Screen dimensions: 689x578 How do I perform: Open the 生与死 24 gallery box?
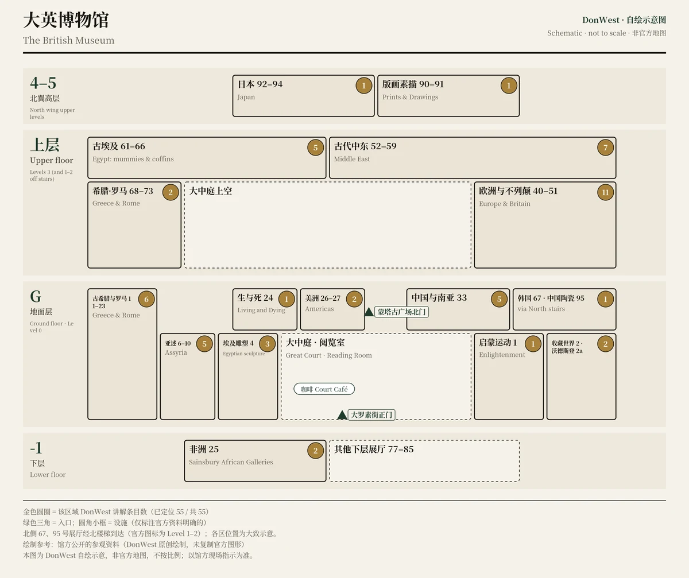coord(265,309)
